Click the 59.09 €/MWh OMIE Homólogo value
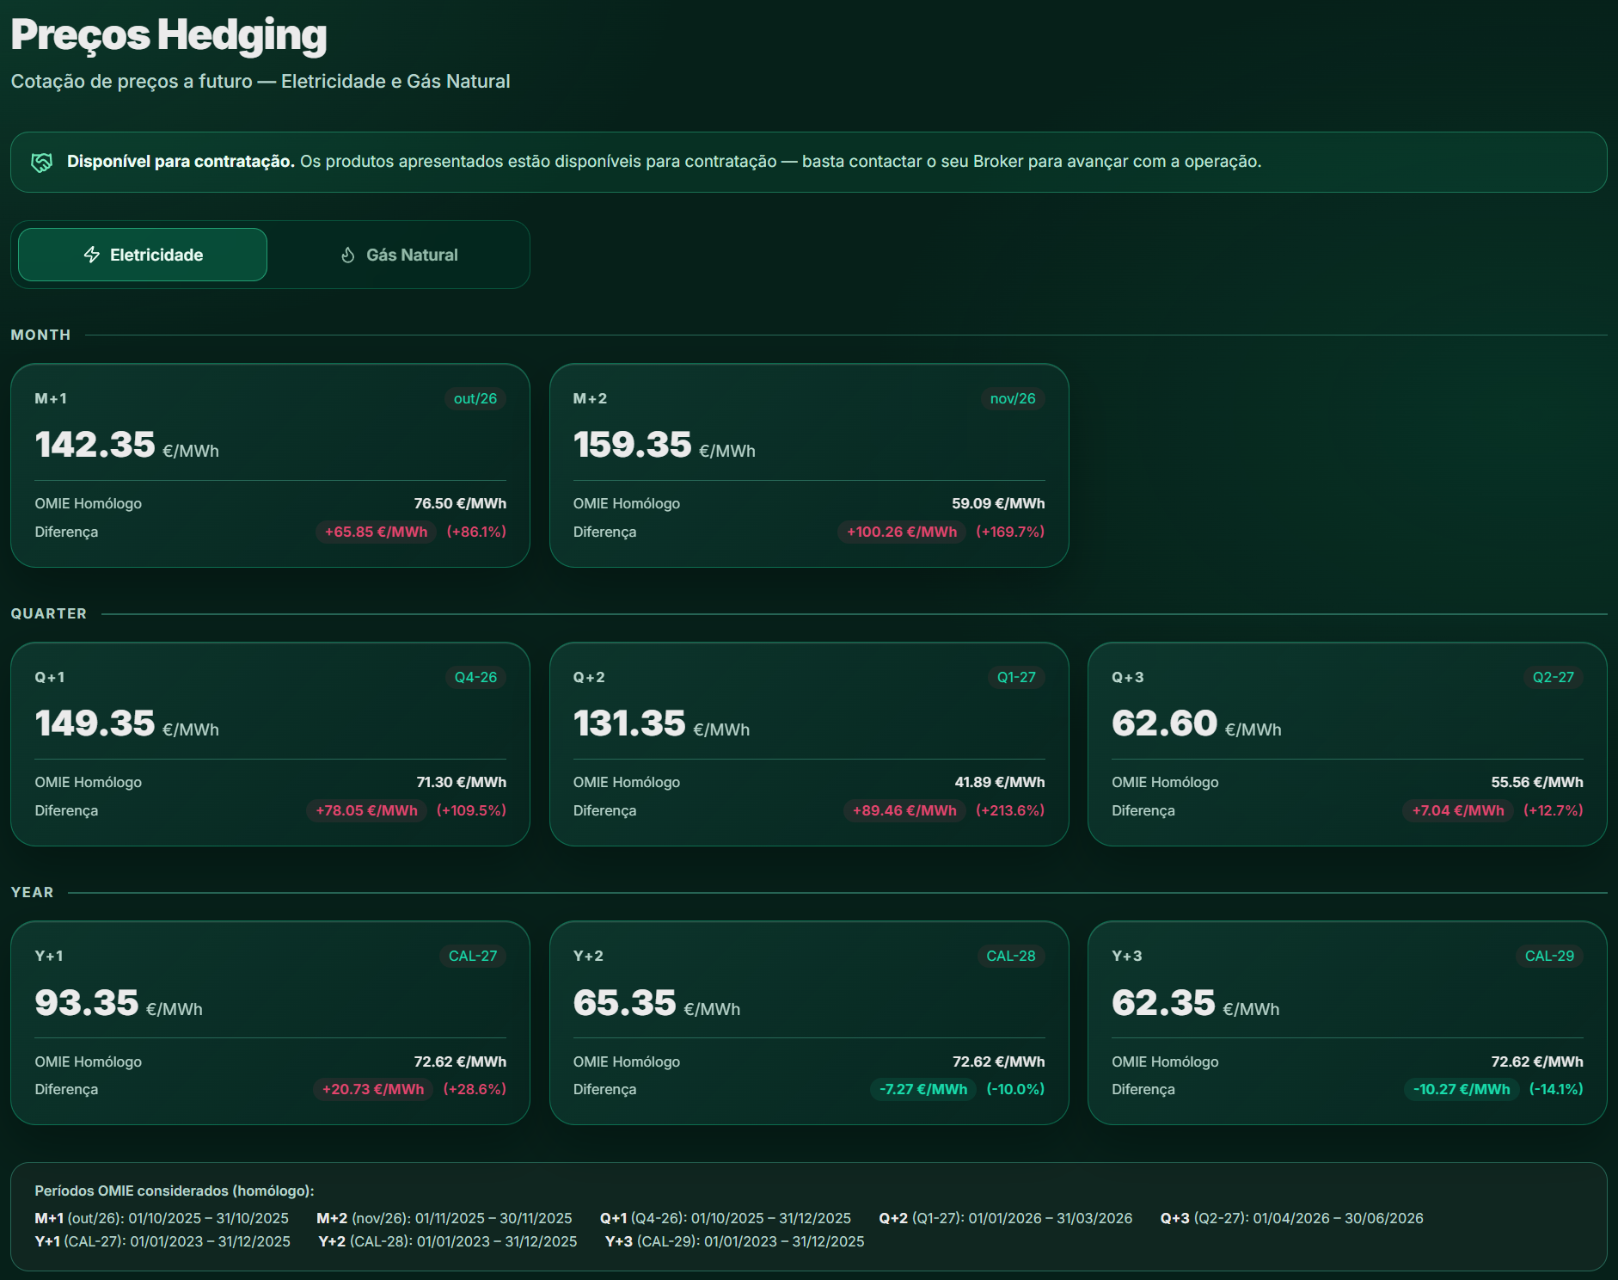This screenshot has height=1280, width=1618. (x=998, y=503)
